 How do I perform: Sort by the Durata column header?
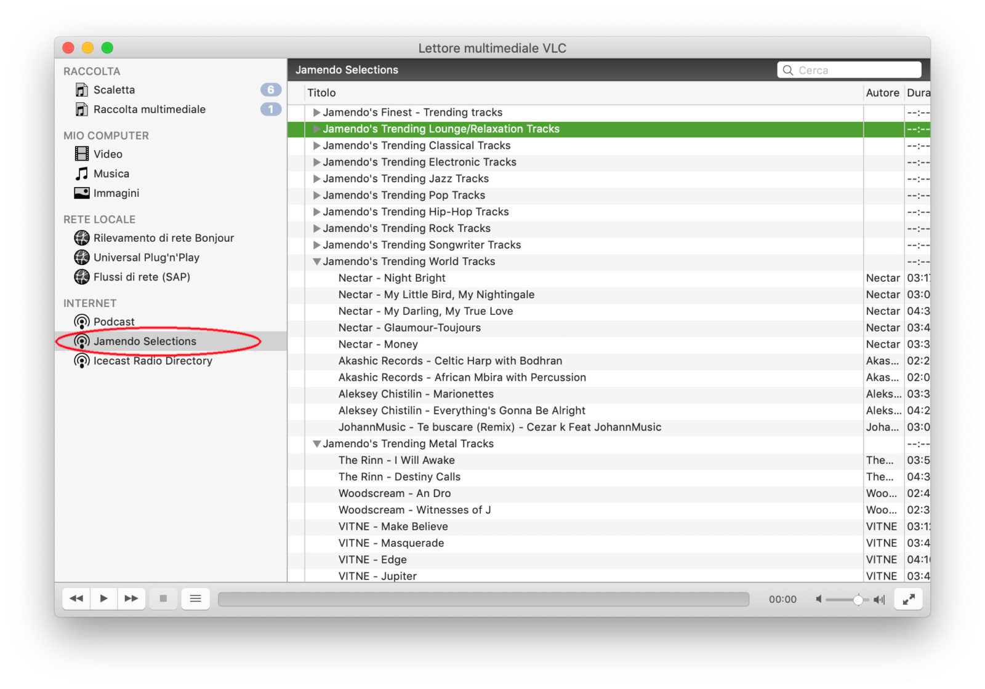pos(917,93)
